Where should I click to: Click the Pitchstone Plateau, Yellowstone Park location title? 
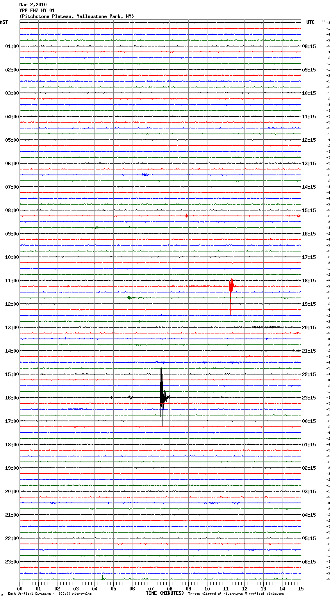pos(77,16)
